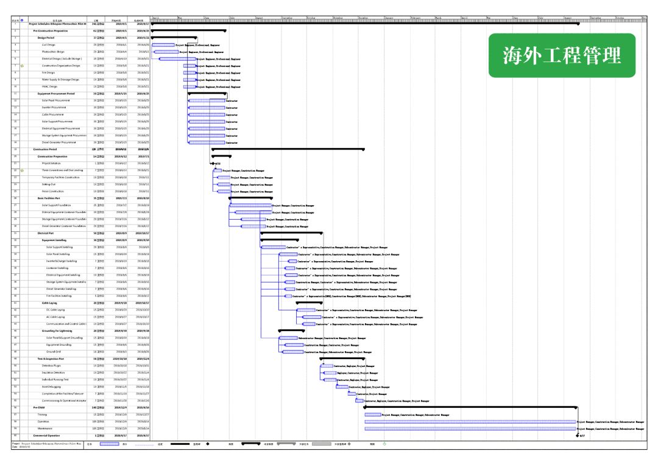
Task: Click the Maintenance task name
Action: point(45,428)
